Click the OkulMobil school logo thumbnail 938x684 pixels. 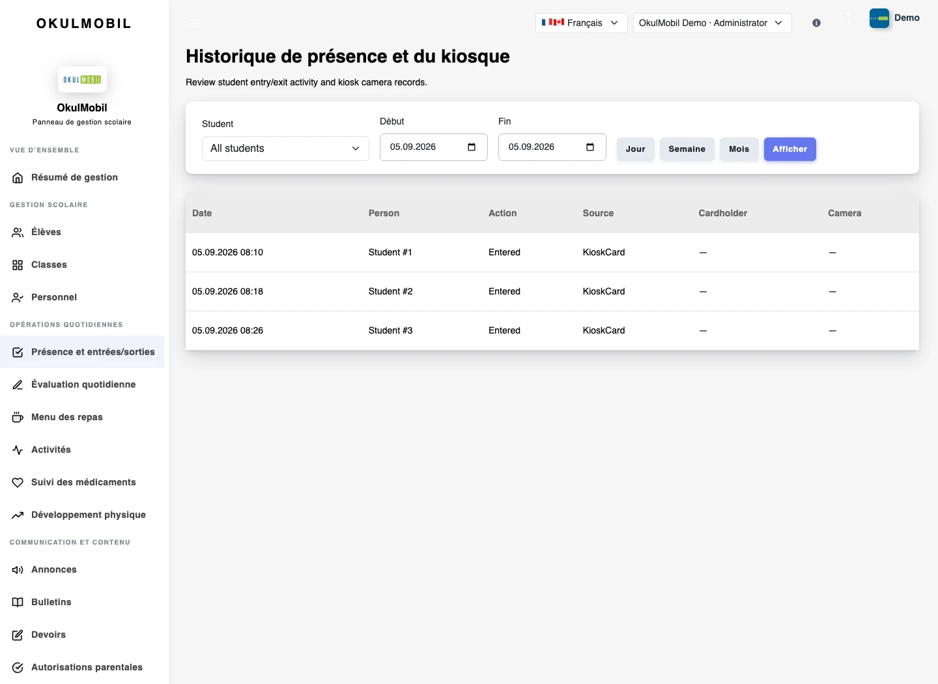(x=82, y=79)
